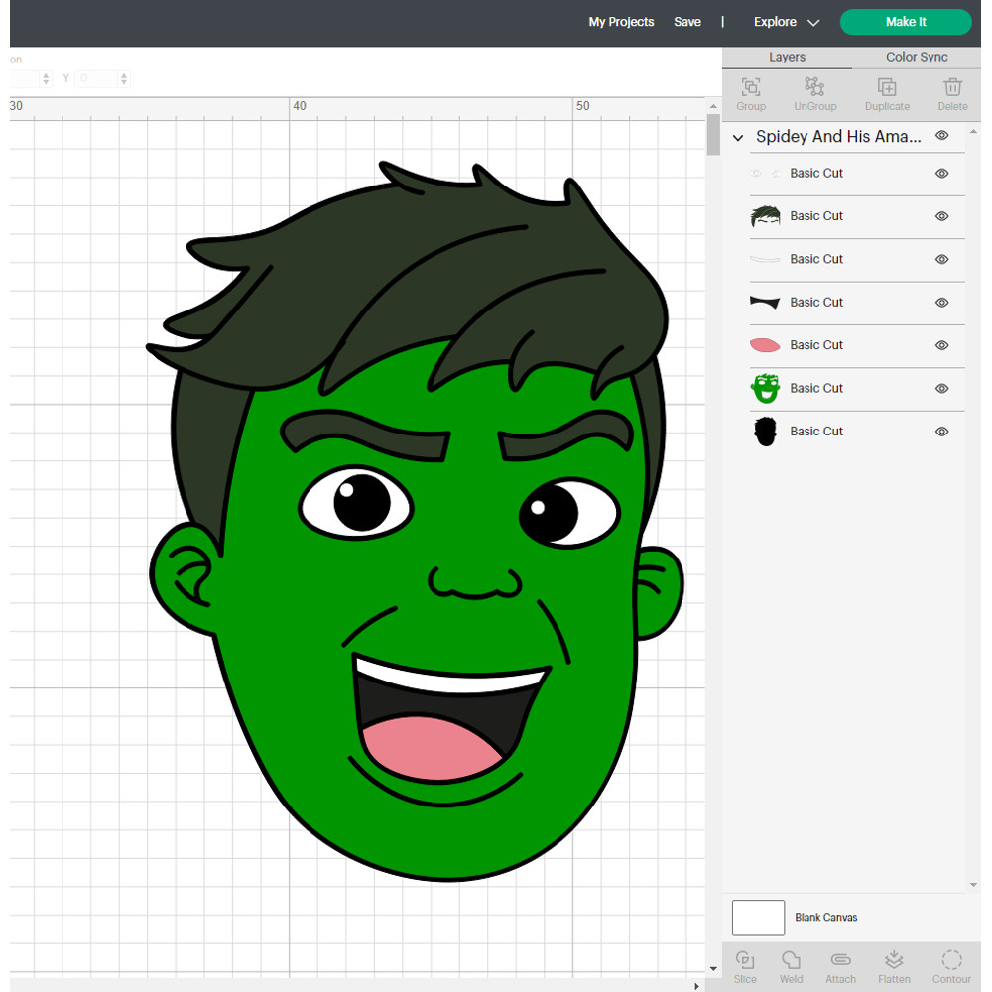
Task: Open My Projects
Action: (x=621, y=22)
